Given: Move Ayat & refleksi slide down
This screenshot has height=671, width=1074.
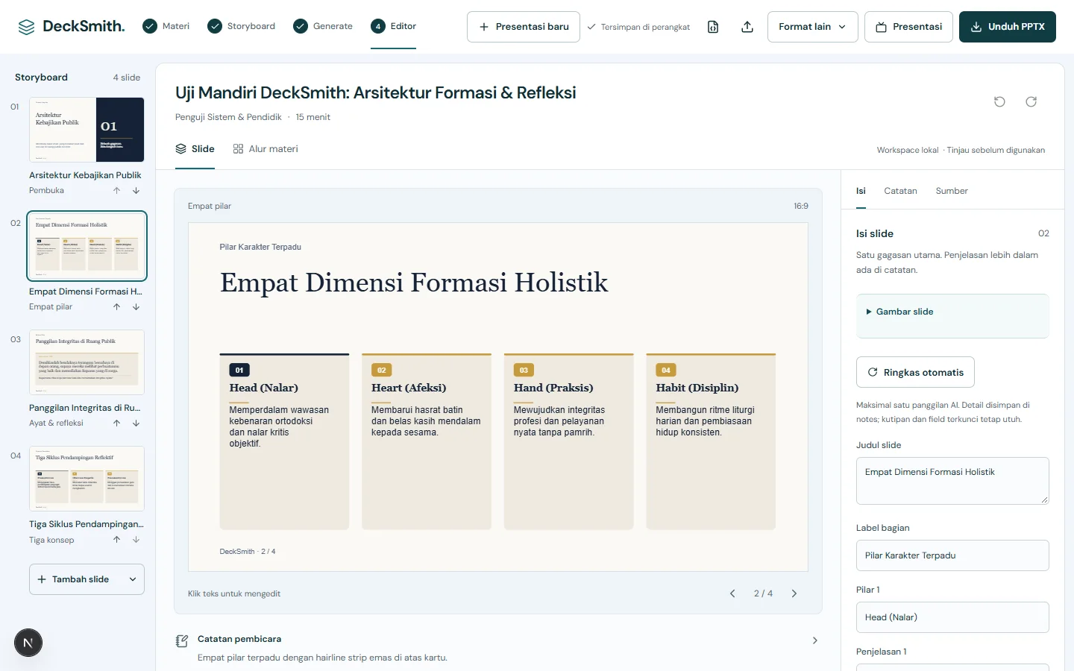Looking at the screenshot, I should click(x=136, y=423).
